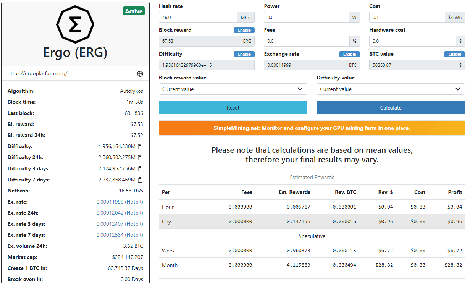Copy the current Difficulty value via clipboard icon
Viewport: 470px width, 283px height.
click(140, 147)
